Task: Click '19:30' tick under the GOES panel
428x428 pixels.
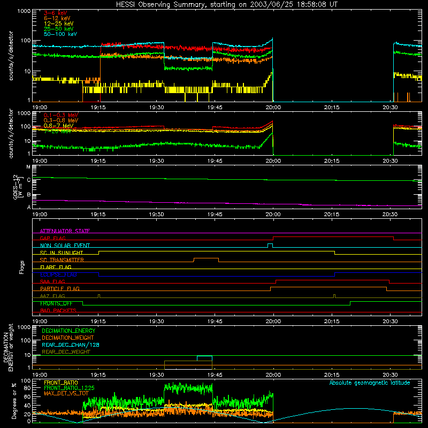Action: 156,215
